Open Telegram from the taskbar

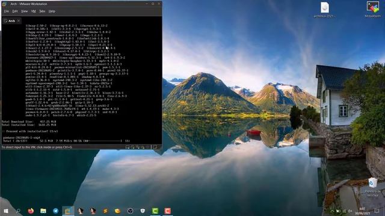pyautogui.click(x=56, y=211)
